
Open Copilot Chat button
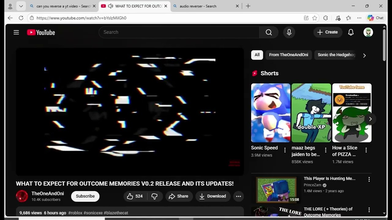(375, 18)
